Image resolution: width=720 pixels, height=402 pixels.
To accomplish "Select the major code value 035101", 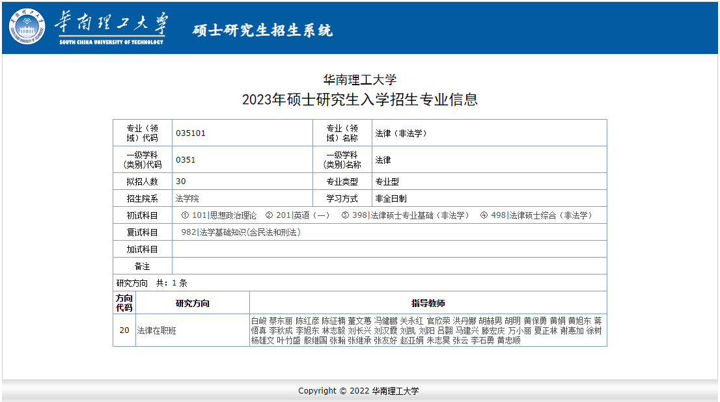I will [191, 133].
